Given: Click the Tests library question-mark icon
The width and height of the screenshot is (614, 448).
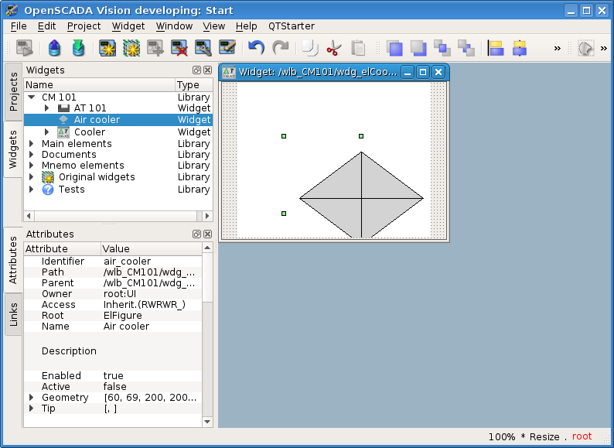Looking at the screenshot, I should 48,190.
